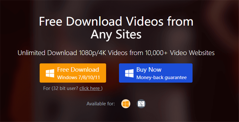Select the Mac Finder platform icon
Image resolution: width=239 pixels, height=122 pixels.
tap(141, 104)
